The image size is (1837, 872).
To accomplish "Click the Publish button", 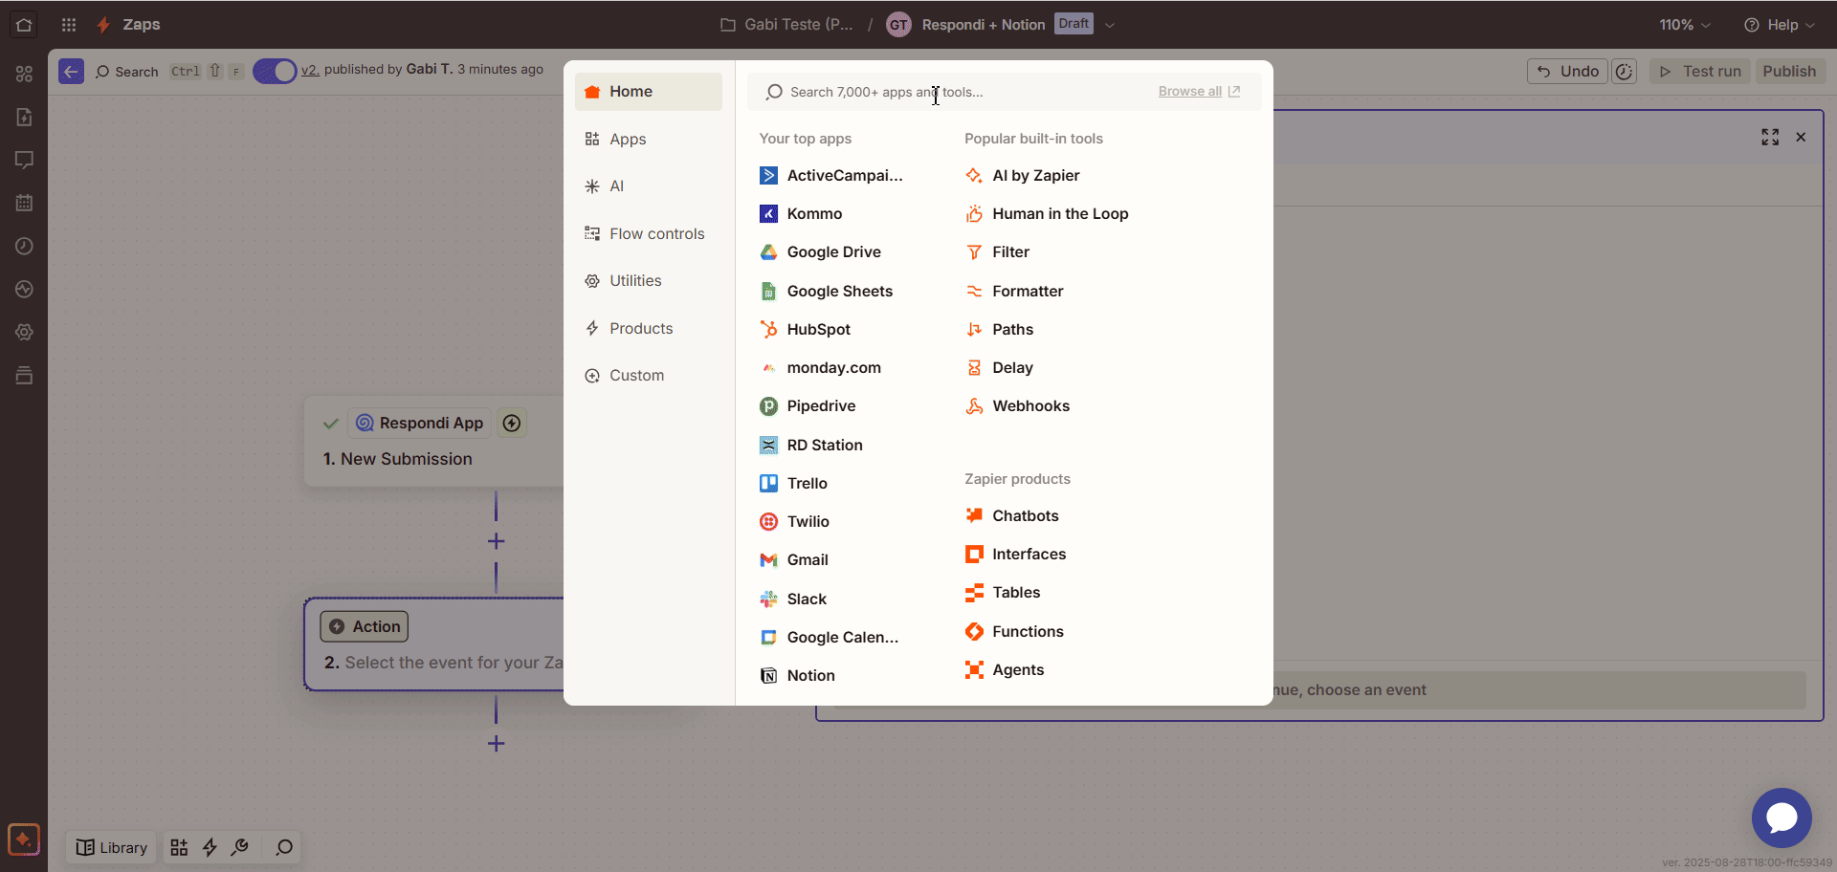I will pyautogui.click(x=1789, y=72).
